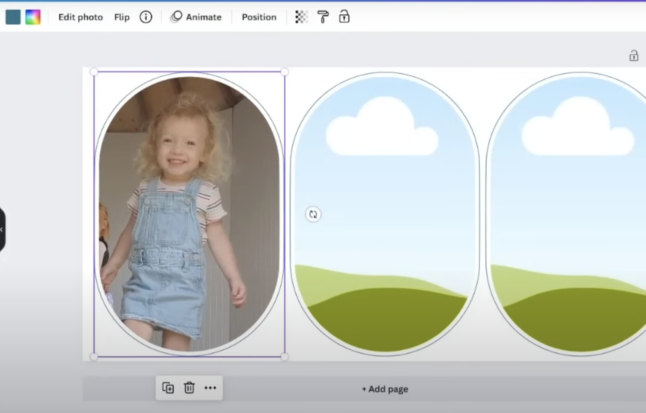646x413 pixels.
Task: Toggle the page lock icon above canvas
Action: [x=633, y=56]
